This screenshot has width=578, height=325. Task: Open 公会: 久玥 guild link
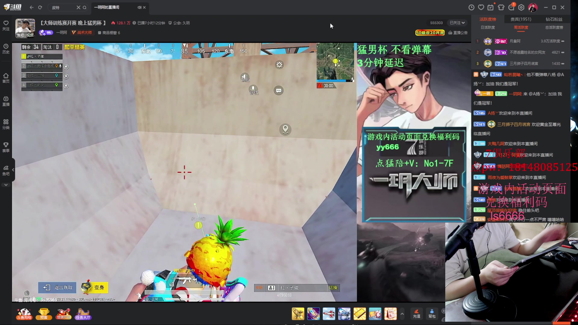point(179,23)
